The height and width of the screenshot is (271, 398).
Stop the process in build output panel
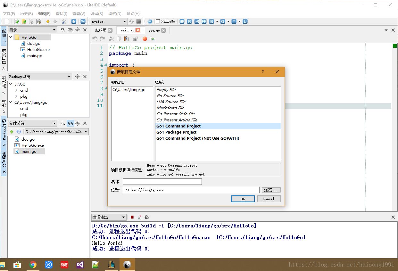pyautogui.click(x=132, y=217)
